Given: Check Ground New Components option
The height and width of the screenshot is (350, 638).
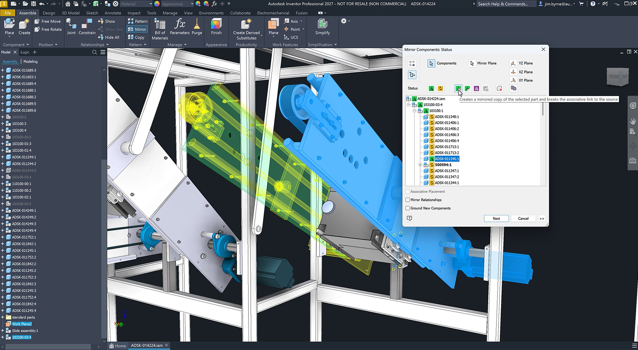Looking at the screenshot, I should (x=408, y=208).
